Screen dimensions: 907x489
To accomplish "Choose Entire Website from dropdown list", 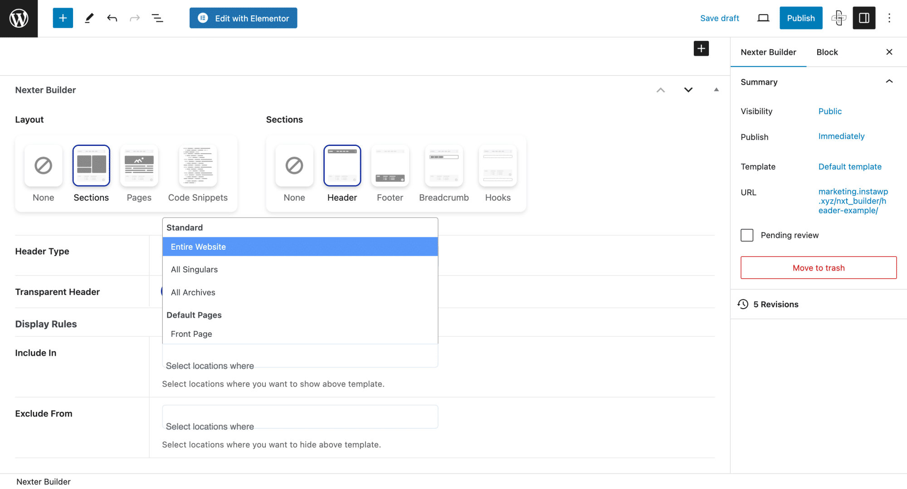I will (x=300, y=247).
